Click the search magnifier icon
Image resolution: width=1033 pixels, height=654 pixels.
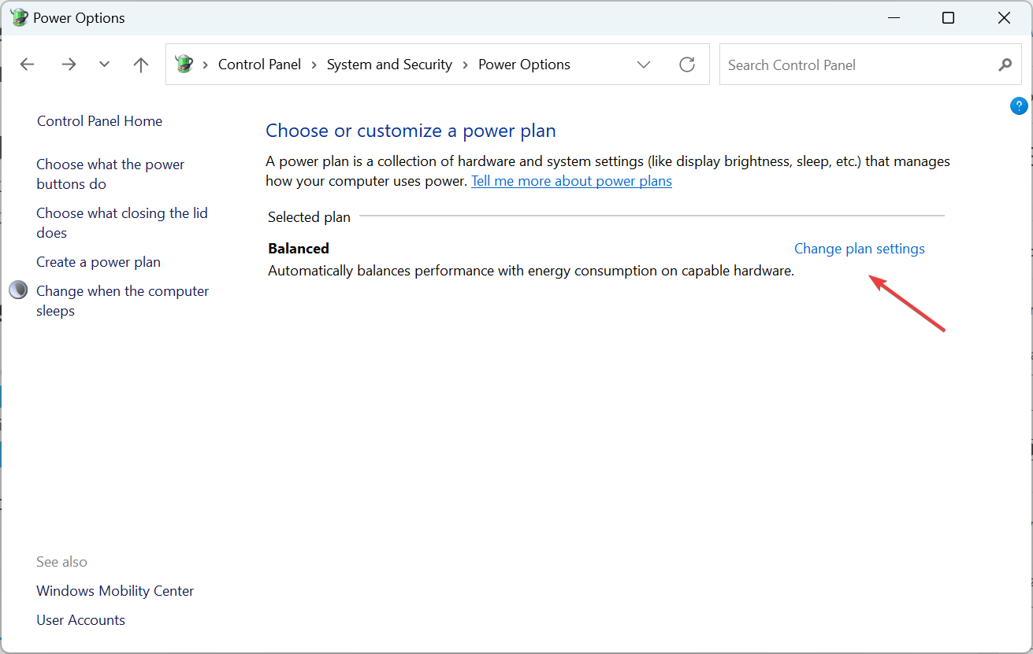click(1005, 64)
